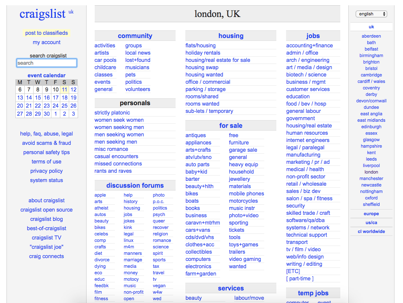
Task: Click post to classifieds link
Action: [47, 33]
